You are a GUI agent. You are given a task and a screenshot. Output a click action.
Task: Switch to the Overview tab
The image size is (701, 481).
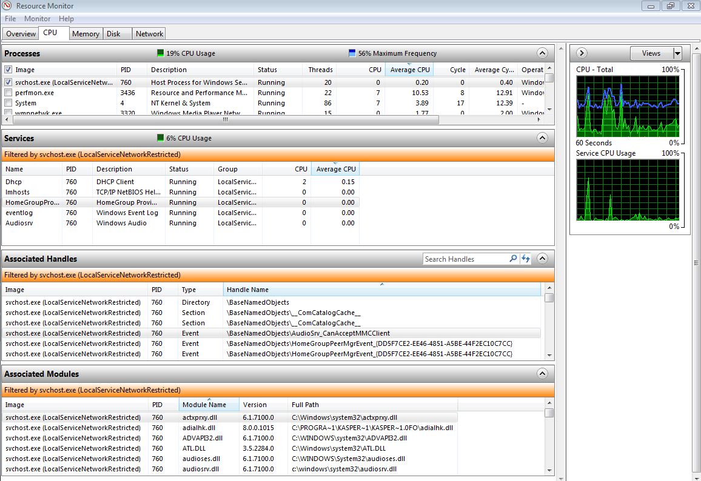(21, 34)
